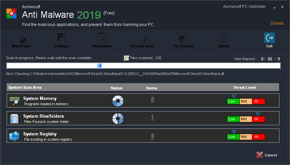Click the System files/folders status spinner
This screenshot has width=290, height=165.
(118, 118)
